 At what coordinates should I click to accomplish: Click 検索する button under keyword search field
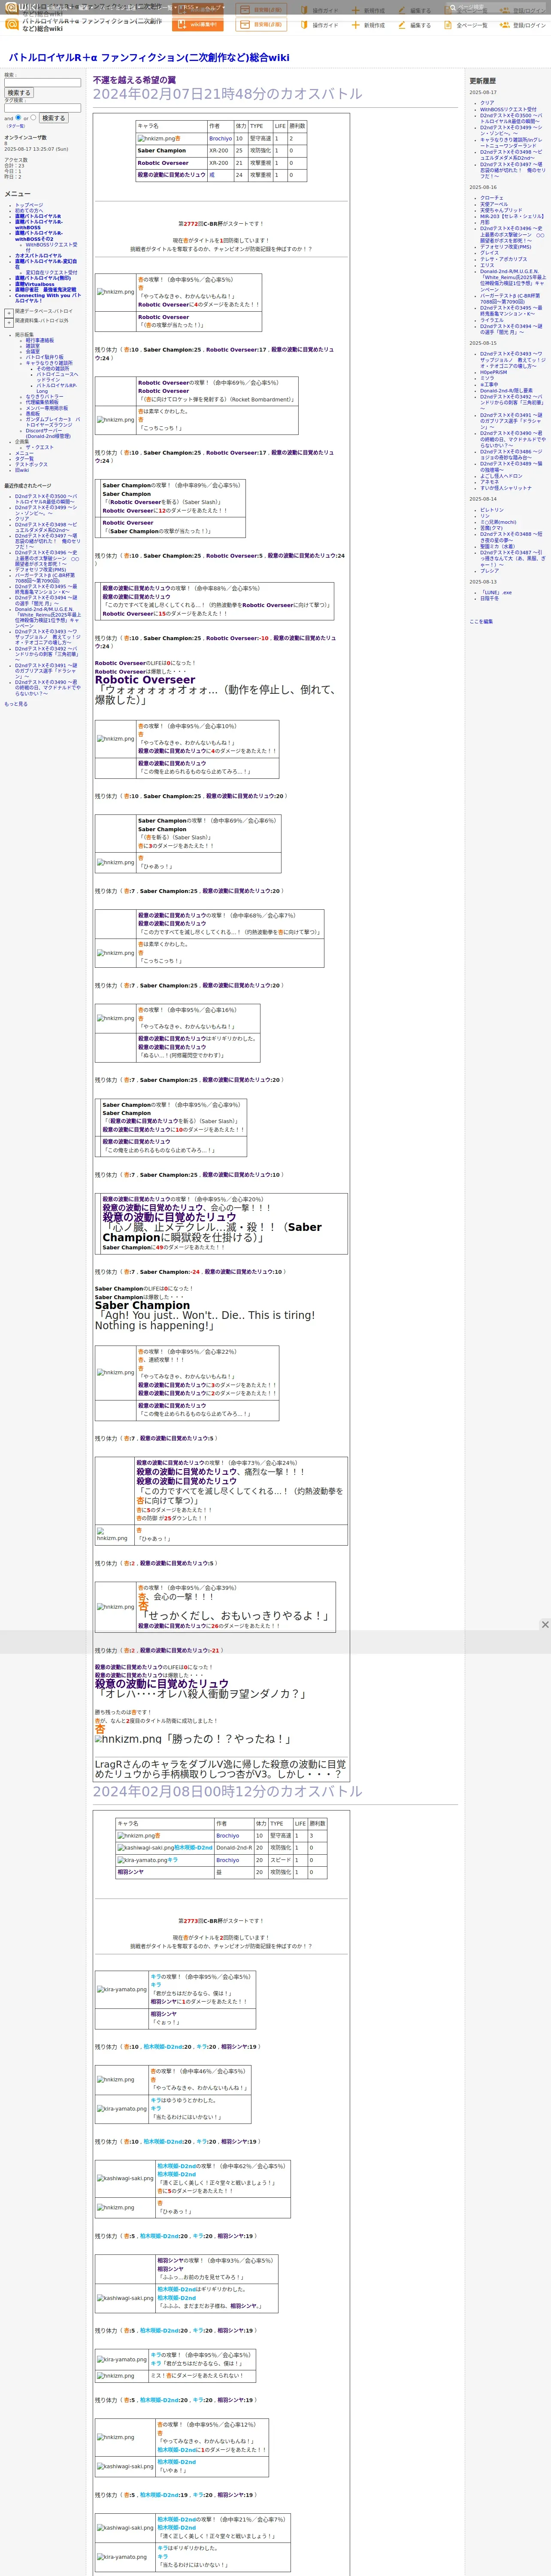point(18,93)
